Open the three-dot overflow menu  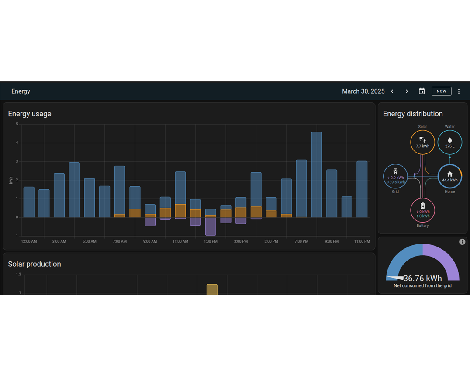click(x=459, y=91)
